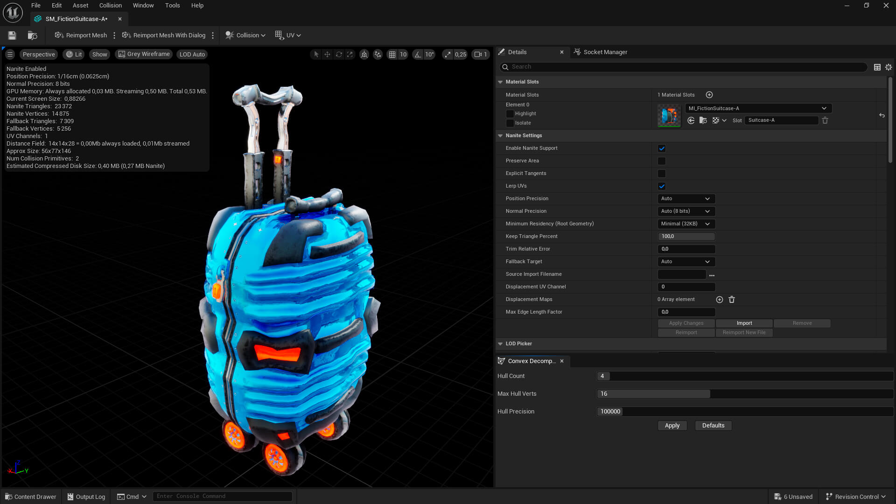Switch to the Socket Manager tab
Image resolution: width=896 pixels, height=504 pixels.
605,52
